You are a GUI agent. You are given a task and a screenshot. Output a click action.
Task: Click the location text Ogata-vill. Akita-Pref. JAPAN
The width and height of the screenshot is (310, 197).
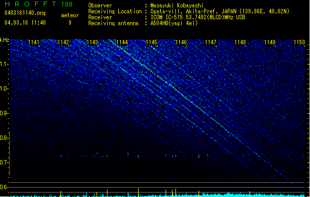[193, 11]
